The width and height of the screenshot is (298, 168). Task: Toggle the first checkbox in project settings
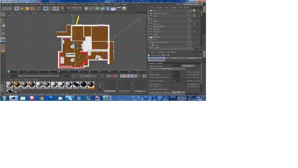point(172,84)
